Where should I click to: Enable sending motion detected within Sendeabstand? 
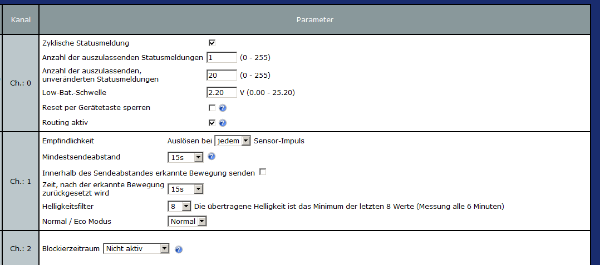(x=263, y=172)
